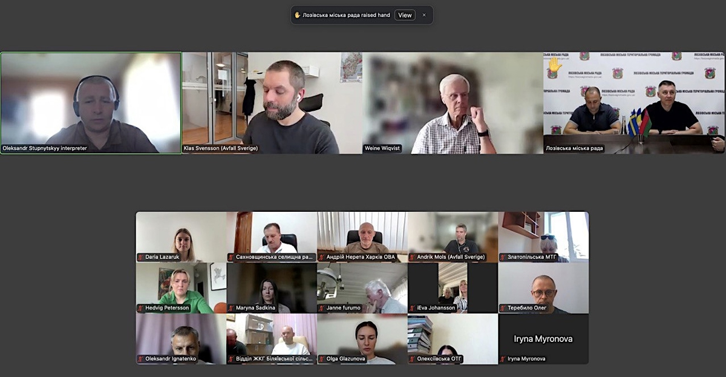This screenshot has height=377, width=726.
Task: Select Klas Svensson (Avfall Sverige) video tile
Action: coord(272,103)
